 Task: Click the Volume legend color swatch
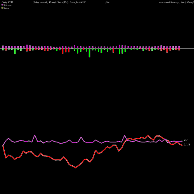point(2,5)
